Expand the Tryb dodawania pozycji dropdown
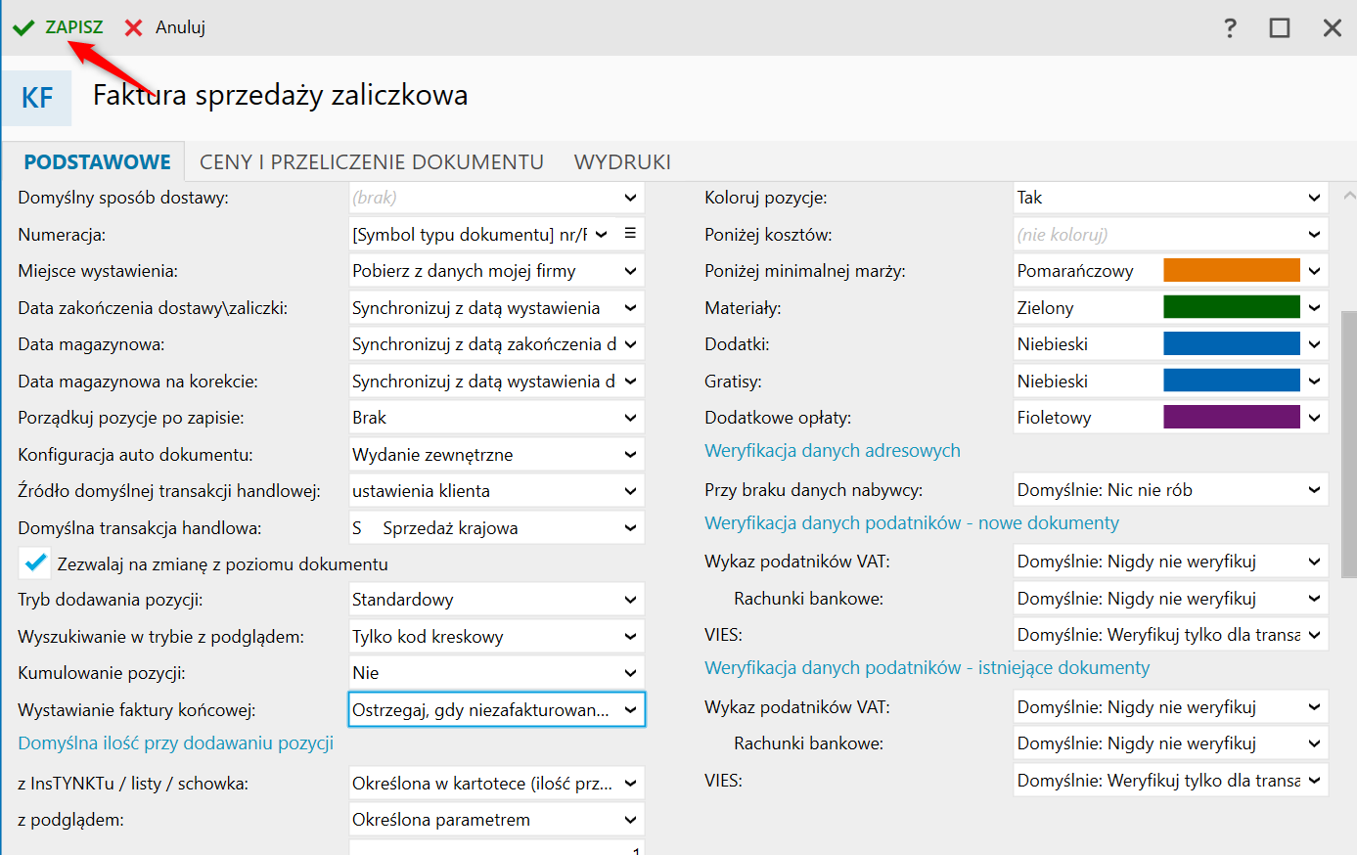This screenshot has height=855, width=1357. (x=630, y=600)
